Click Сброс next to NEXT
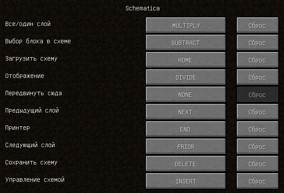This screenshot has height=193, width=284. click(x=257, y=112)
